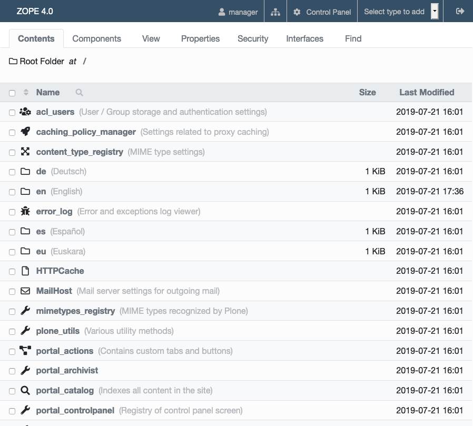Click the Control Panel gear icon
The width and height of the screenshot is (473, 426).
pyautogui.click(x=297, y=12)
